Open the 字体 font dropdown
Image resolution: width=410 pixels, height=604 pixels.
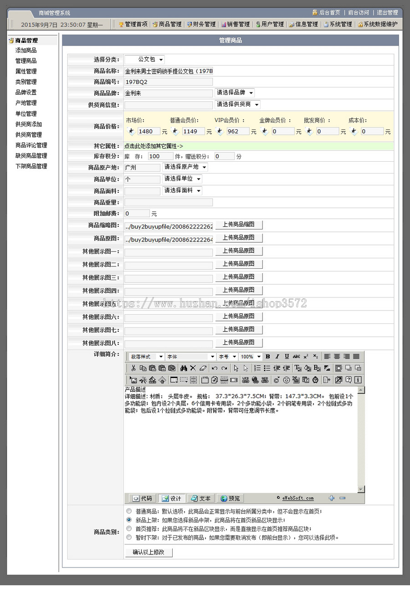coord(191,357)
